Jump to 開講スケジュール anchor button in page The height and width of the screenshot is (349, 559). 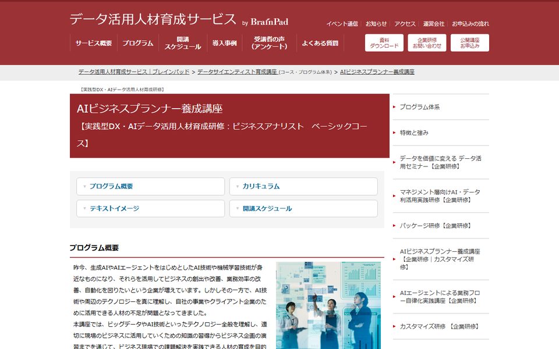click(x=303, y=208)
